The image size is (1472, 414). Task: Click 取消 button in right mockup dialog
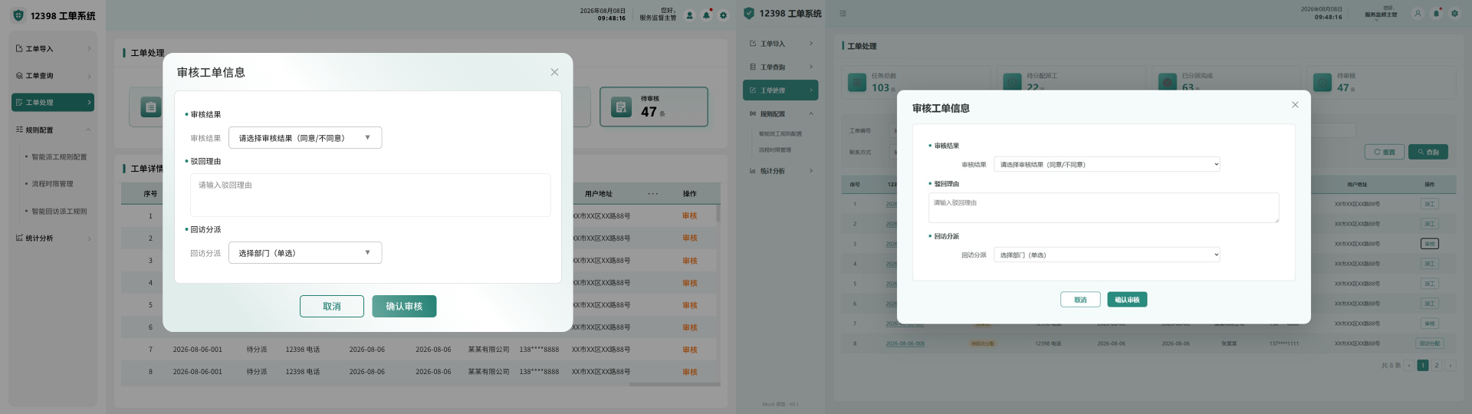(1080, 300)
